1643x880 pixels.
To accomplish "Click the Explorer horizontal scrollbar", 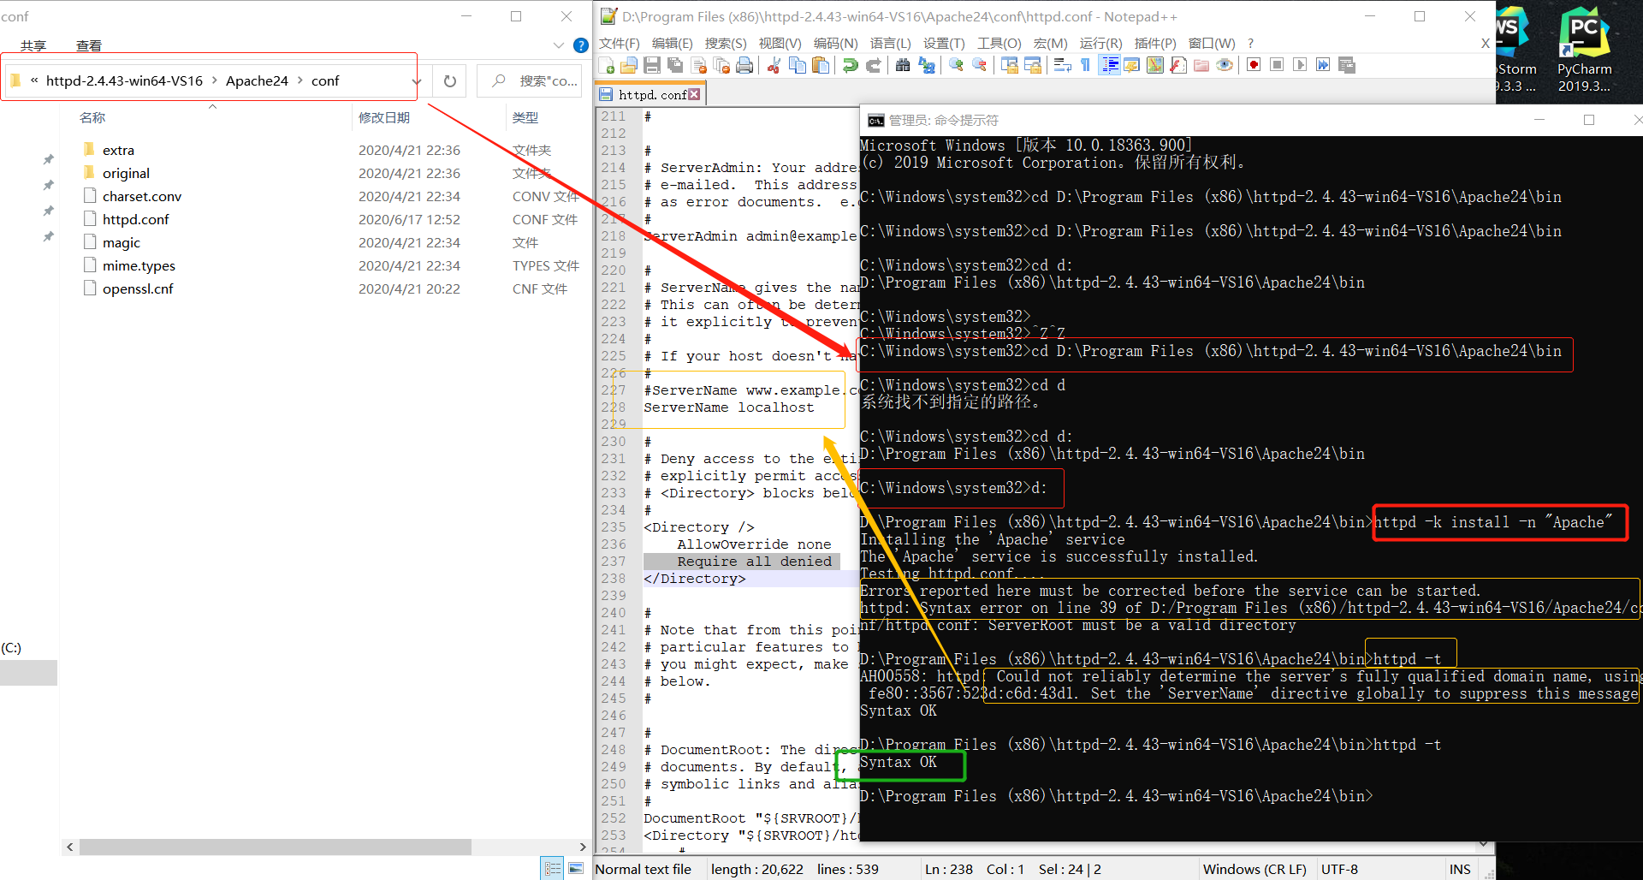I will 275,847.
